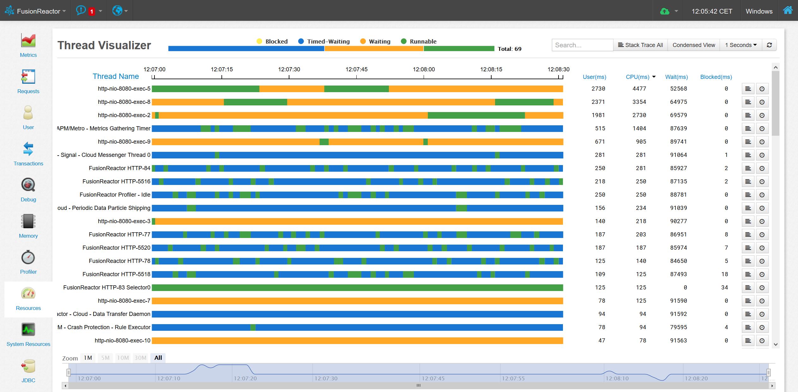Switch zoom to the 1M view
This screenshot has width=798, height=392.
[x=88, y=358]
